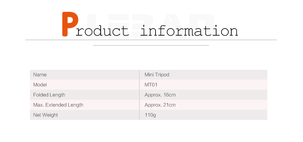Screen dimensions: 303x142
Task: Click the word 'Folded' in the table
Action: click(x=41, y=95)
